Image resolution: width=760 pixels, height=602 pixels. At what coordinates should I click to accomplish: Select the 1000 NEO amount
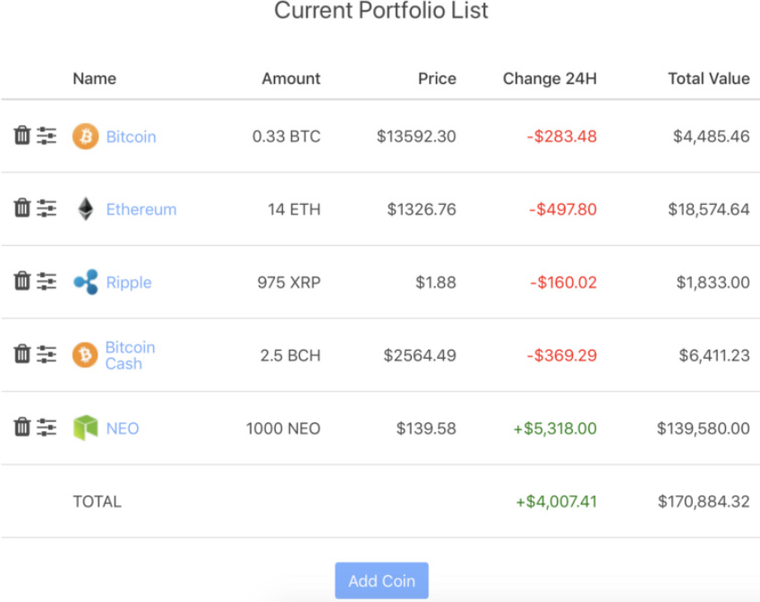[283, 428]
